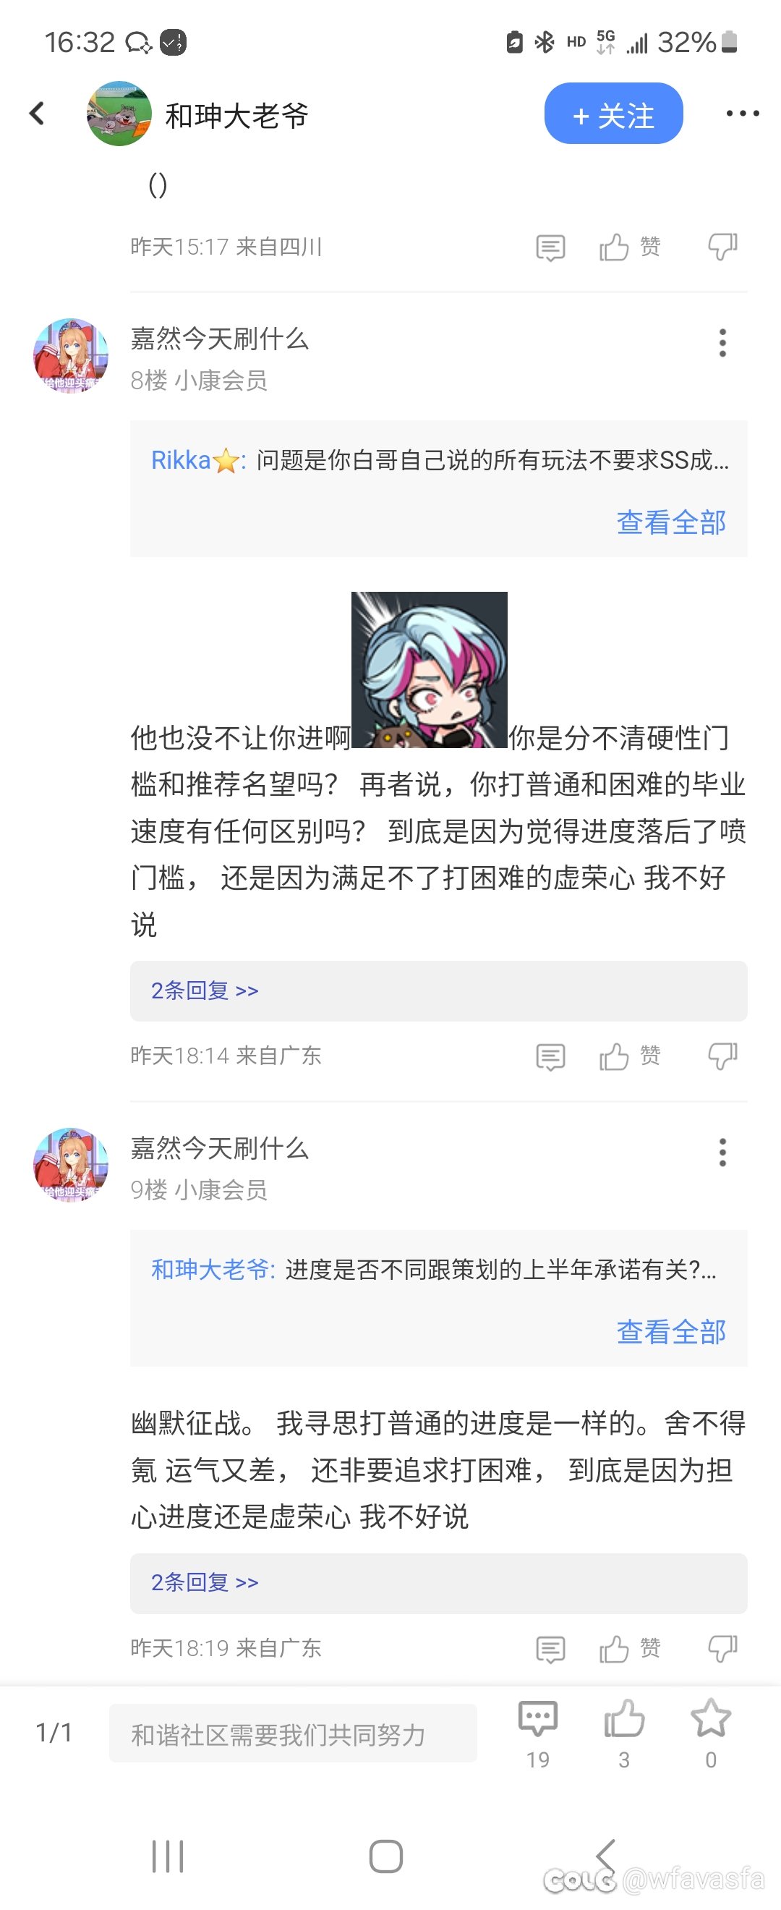The height and width of the screenshot is (1910, 781).
Task: Show the 2条回复 under the 8楼 comment
Action: pyautogui.click(x=438, y=990)
